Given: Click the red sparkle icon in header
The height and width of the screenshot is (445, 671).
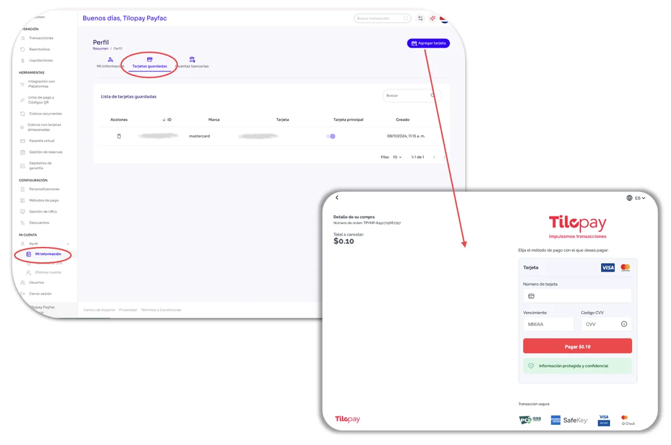Looking at the screenshot, I should click(432, 18).
